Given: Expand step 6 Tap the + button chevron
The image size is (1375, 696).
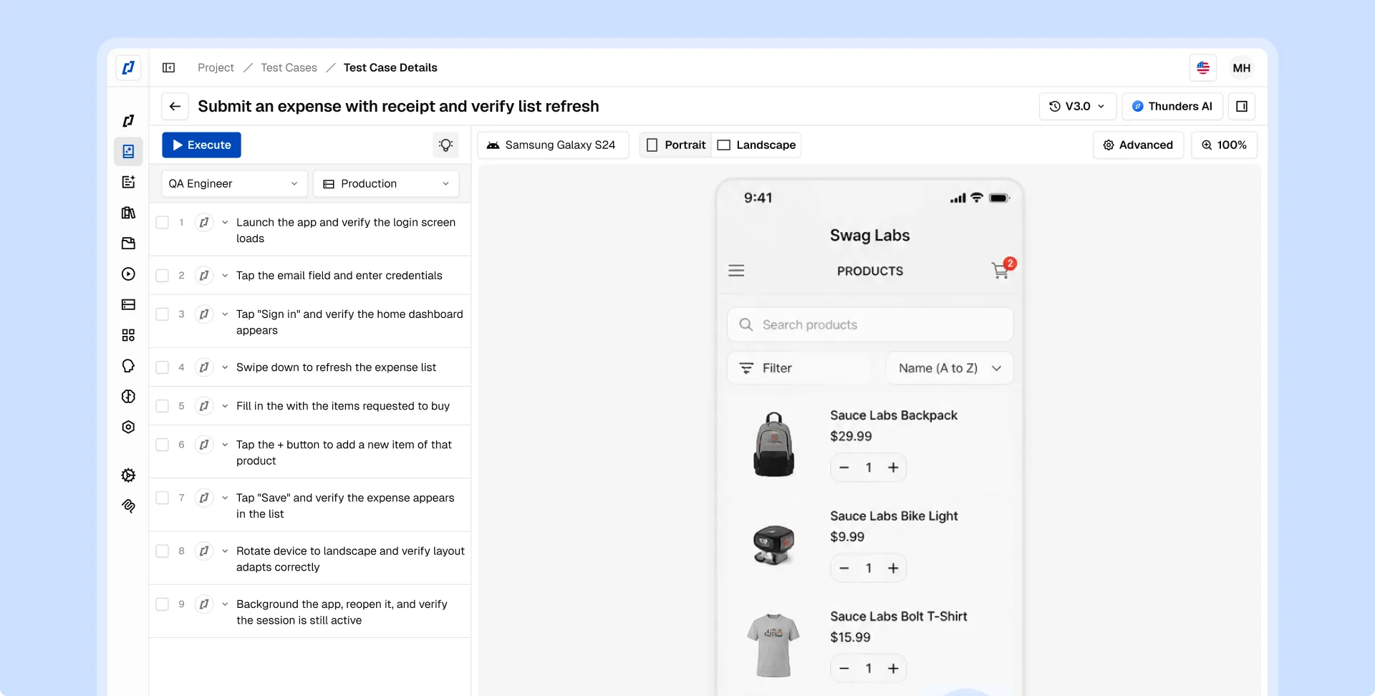Looking at the screenshot, I should (x=225, y=445).
